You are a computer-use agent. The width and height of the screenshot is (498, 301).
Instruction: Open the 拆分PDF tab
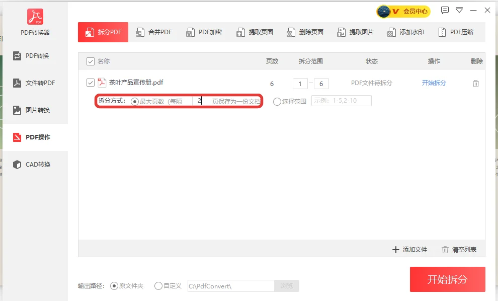[x=103, y=32]
